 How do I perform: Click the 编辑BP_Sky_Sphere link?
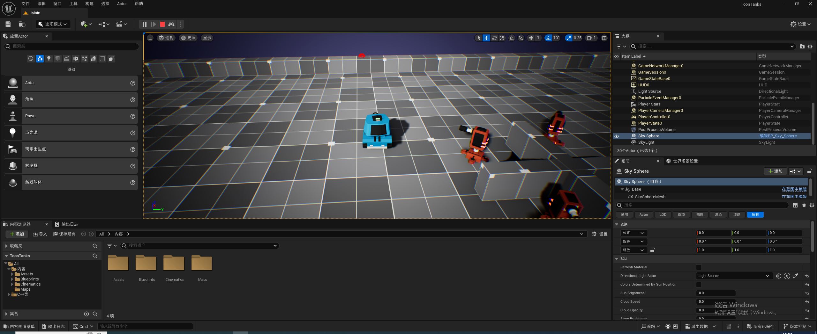click(778, 136)
